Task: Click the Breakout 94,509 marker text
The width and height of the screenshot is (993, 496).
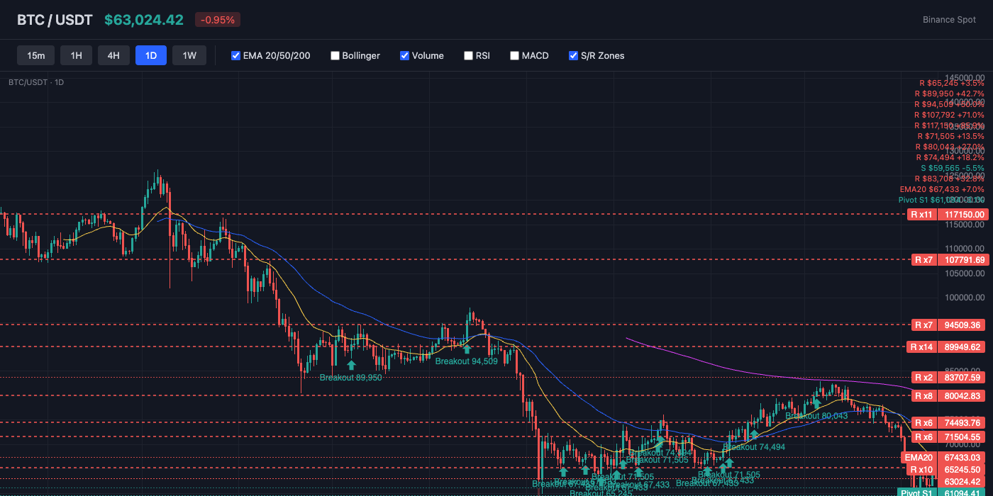Action: click(x=467, y=361)
